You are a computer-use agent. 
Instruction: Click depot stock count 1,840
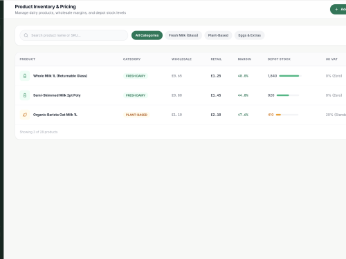coord(272,76)
